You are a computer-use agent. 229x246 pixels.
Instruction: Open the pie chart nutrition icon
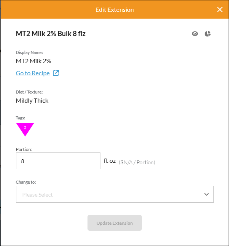[x=207, y=34]
